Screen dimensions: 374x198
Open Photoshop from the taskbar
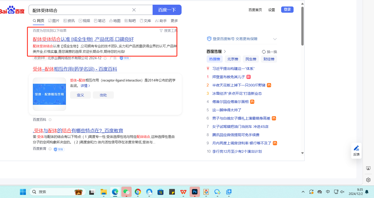pyautogui.click(x=195, y=192)
